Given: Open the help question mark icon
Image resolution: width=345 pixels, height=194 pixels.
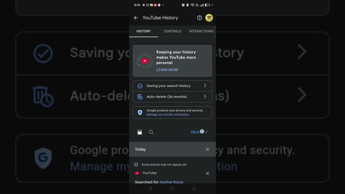Looking at the screenshot, I should point(199,18).
